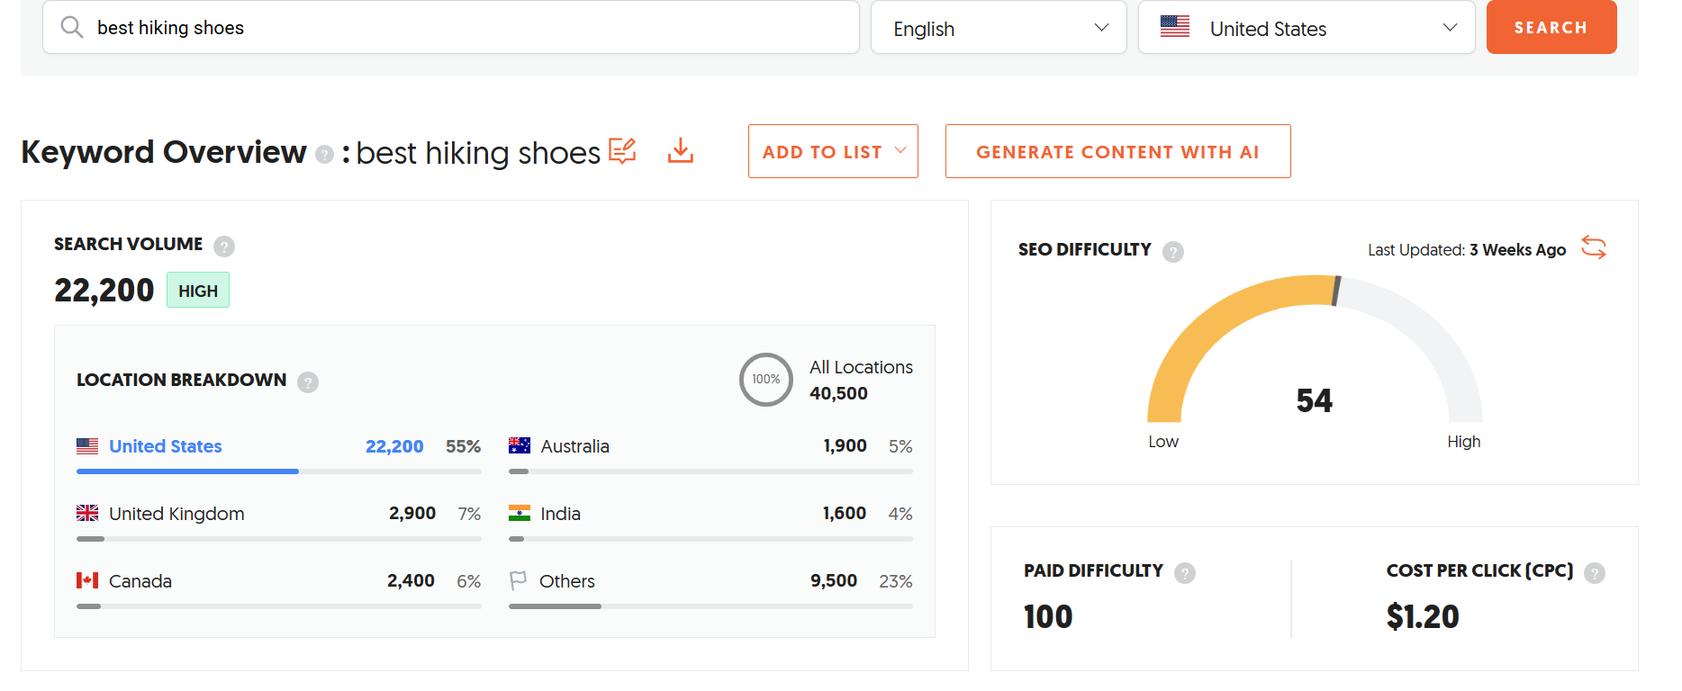This screenshot has height=691, width=1682.
Task: Click the Paid Difficulty help icon
Action: point(1185,572)
